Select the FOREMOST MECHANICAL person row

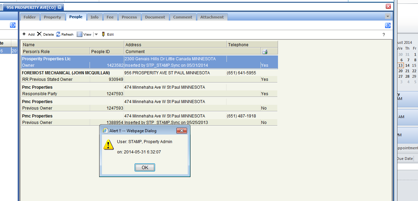tap(66, 73)
